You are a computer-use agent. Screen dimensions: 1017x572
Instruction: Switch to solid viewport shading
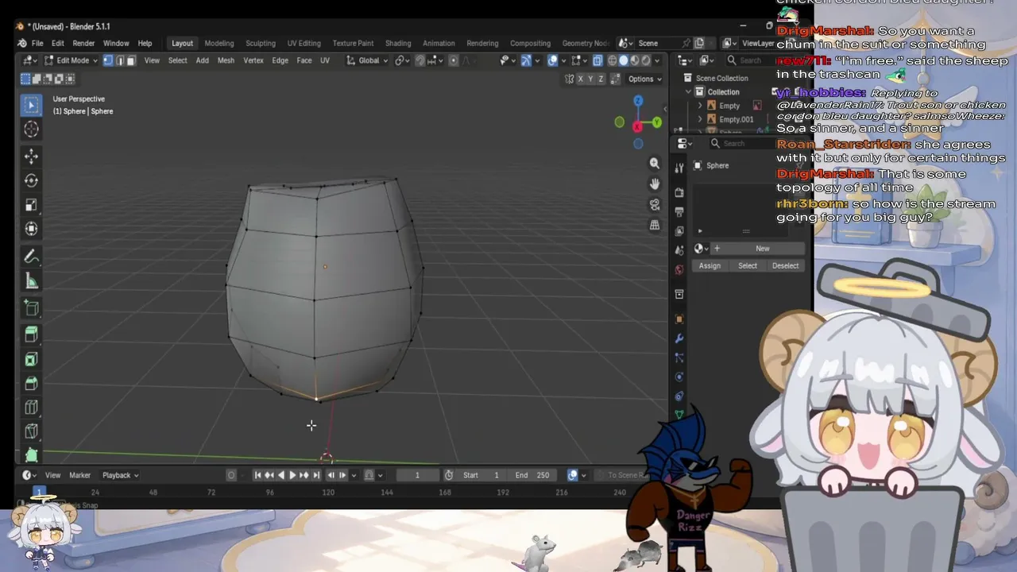[624, 60]
